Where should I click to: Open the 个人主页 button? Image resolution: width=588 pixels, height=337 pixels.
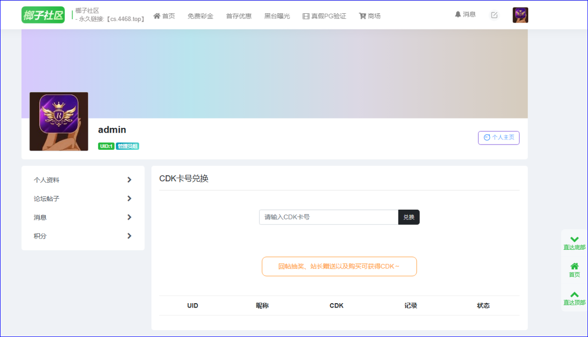point(499,138)
